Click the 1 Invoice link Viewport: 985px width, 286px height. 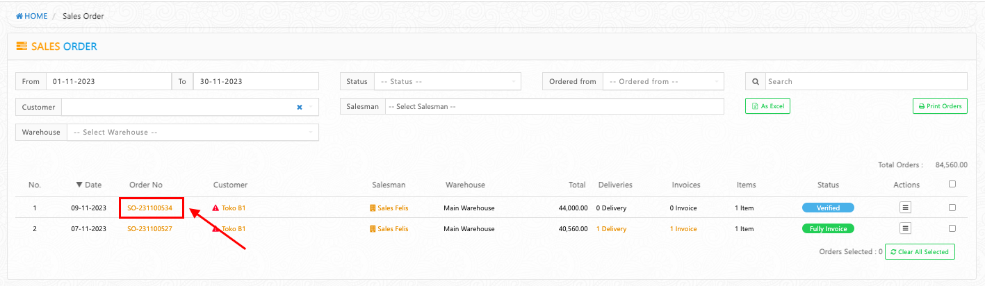[683, 228]
